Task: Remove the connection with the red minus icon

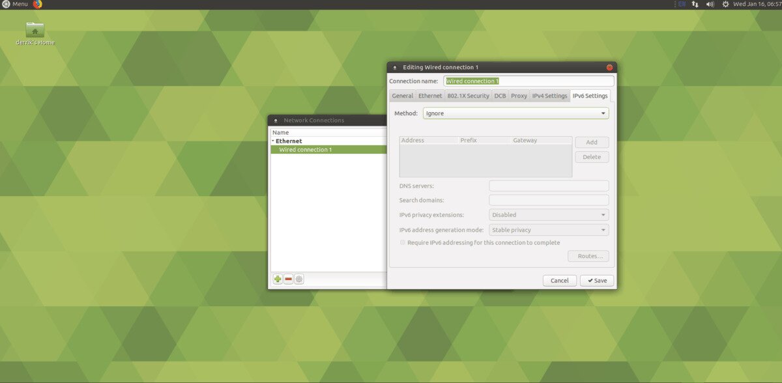Action: pyautogui.click(x=288, y=279)
